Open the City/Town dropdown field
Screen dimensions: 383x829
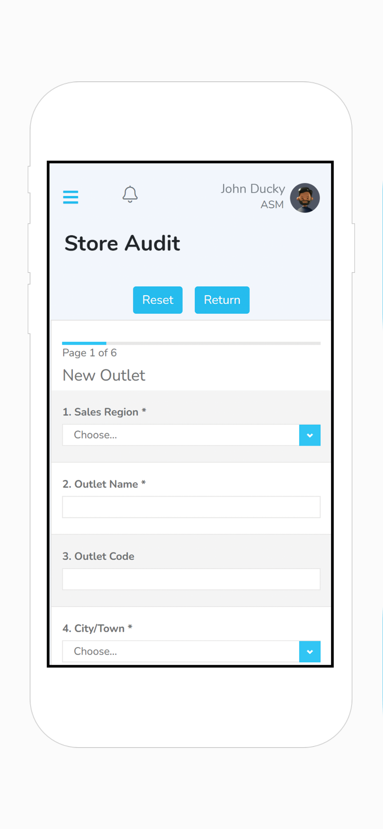point(191,651)
